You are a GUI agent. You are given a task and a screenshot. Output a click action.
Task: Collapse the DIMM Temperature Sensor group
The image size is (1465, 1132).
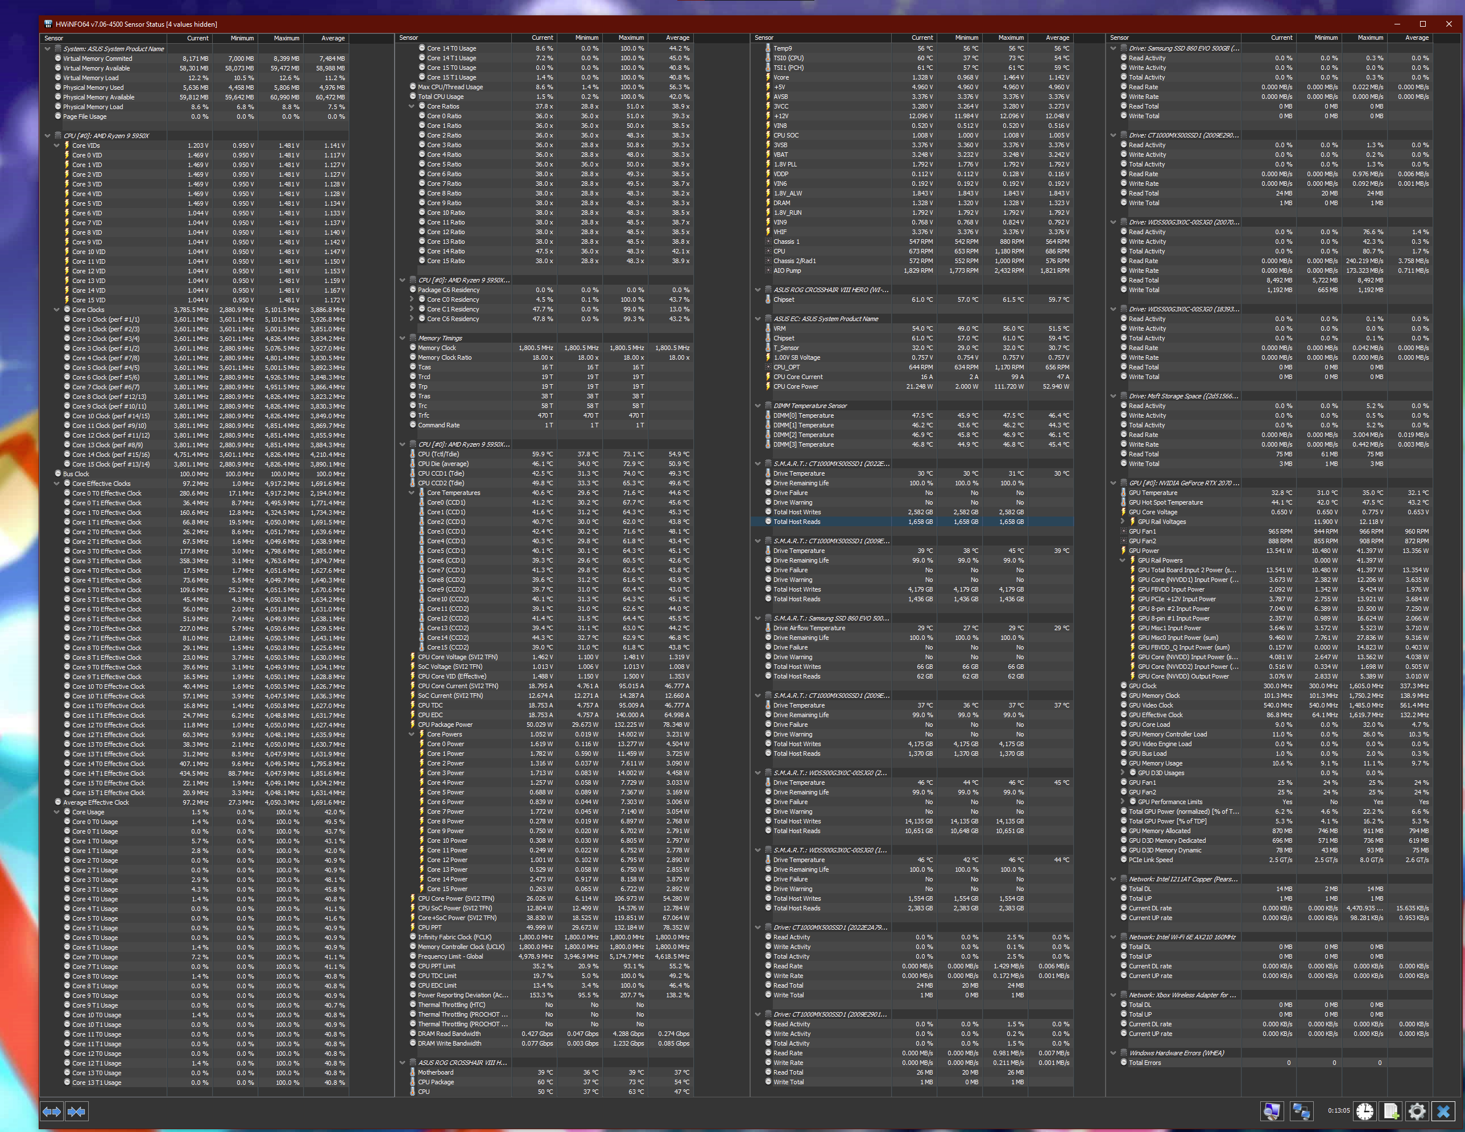tap(758, 406)
